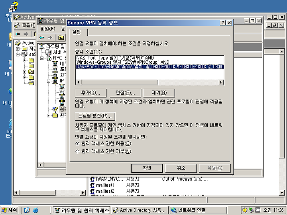Viewport: 287px width, 215px height.
Task: Click up-one-level folder icon in Routing toolbar
Action: coord(61,38)
